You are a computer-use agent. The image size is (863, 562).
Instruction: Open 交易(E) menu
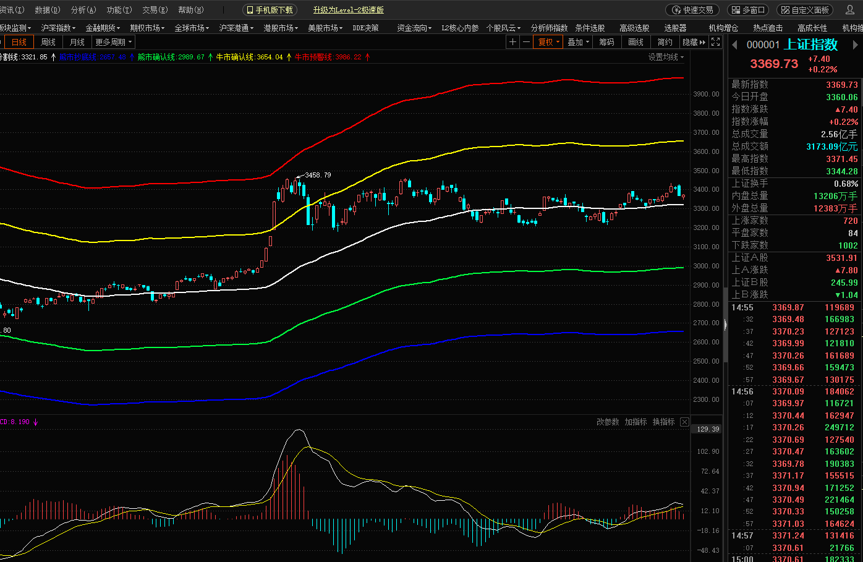[x=155, y=10]
